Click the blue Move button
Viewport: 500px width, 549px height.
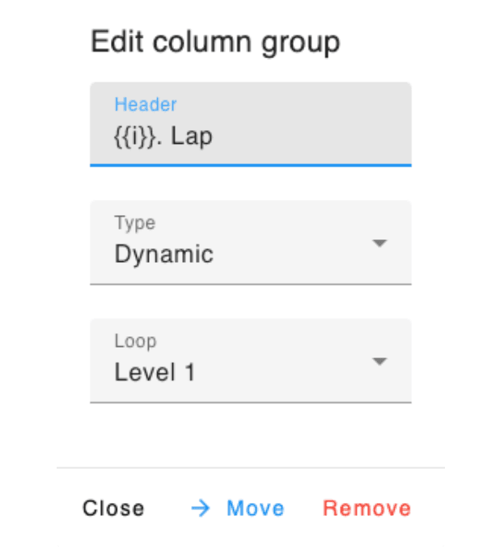238,508
